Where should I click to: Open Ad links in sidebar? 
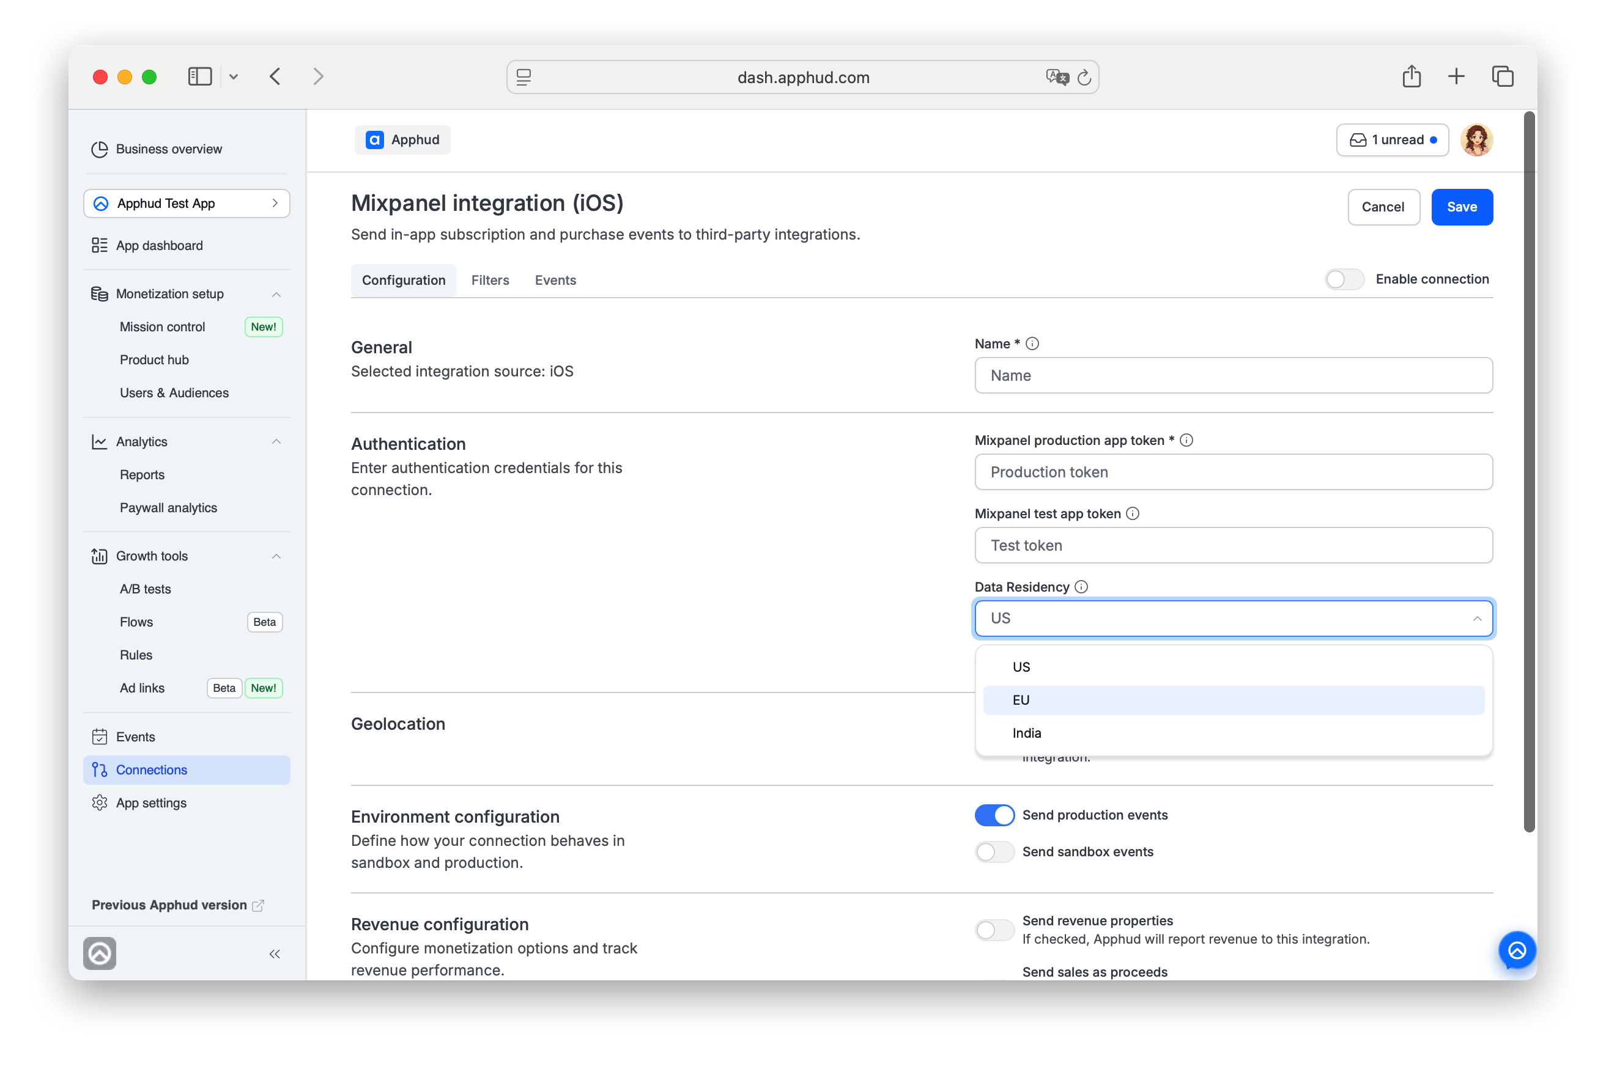[x=142, y=688]
